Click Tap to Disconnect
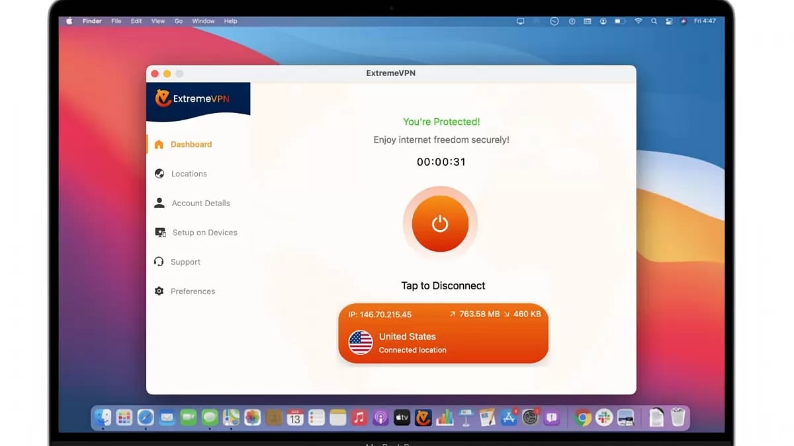This screenshot has height=446, width=794. click(443, 285)
